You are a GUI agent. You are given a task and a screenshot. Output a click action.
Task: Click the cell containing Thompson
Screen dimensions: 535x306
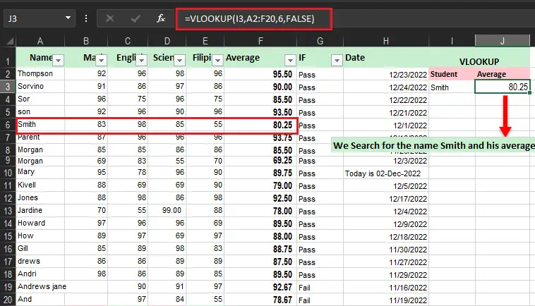pos(40,73)
